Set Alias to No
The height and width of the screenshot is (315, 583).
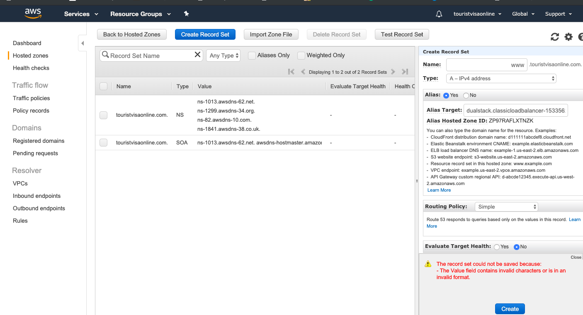[x=466, y=95]
